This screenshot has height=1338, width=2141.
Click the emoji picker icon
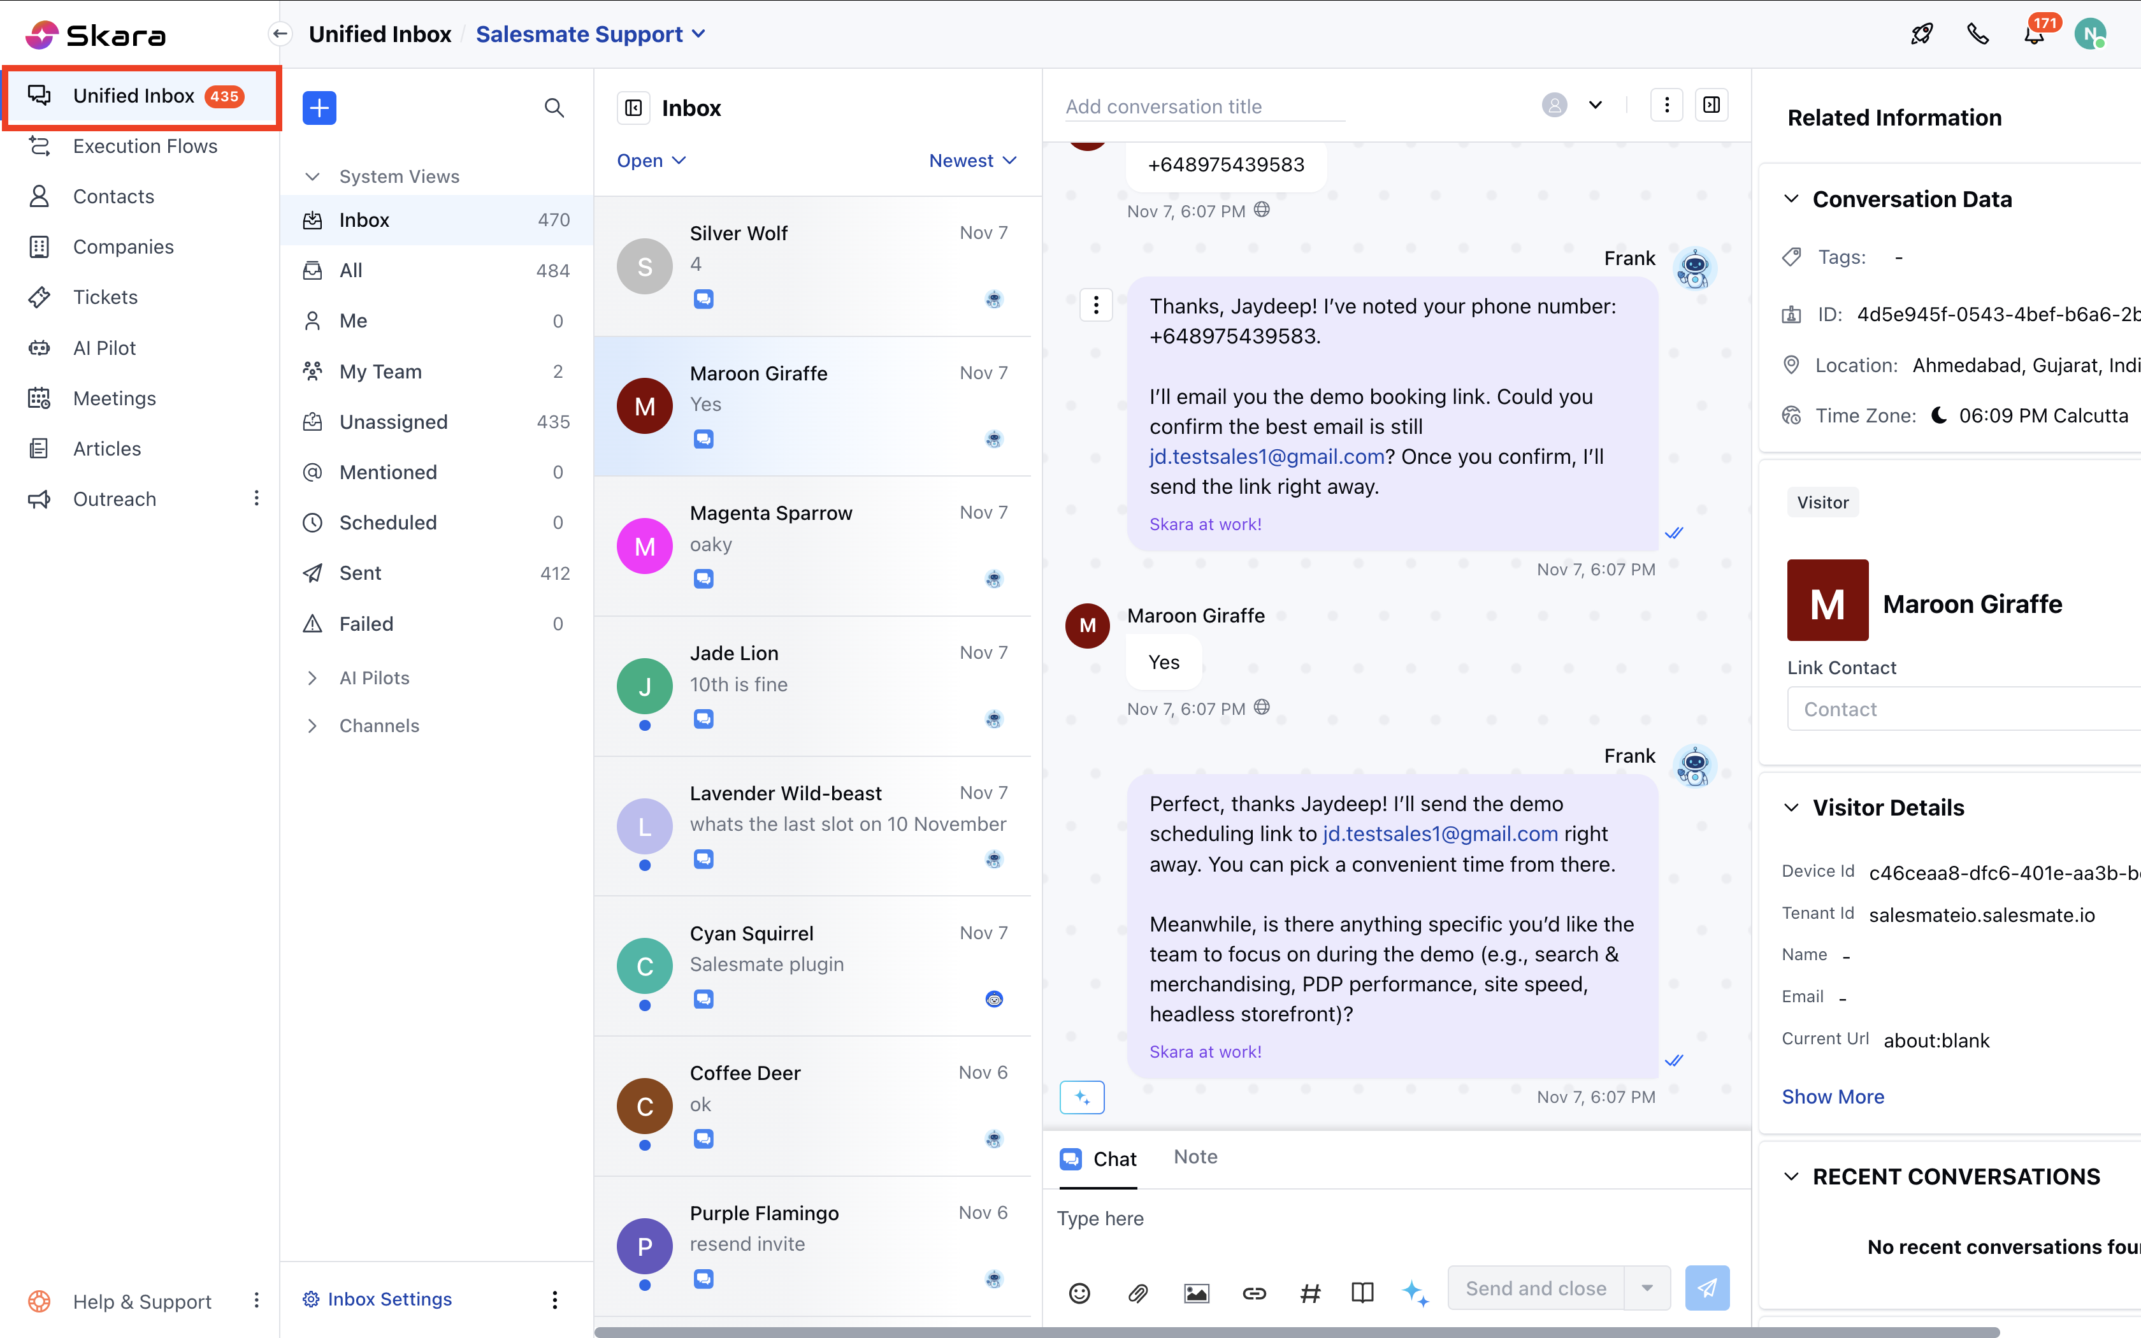[1079, 1293]
